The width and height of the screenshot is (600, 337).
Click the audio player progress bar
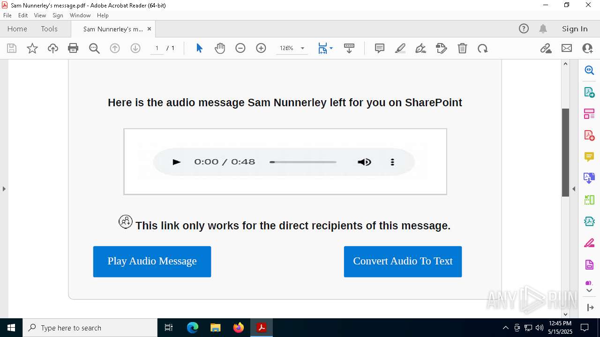point(303,162)
